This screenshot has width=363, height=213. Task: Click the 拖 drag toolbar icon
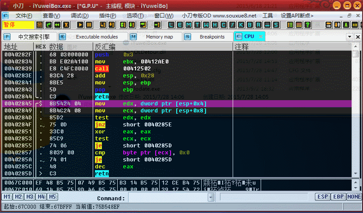point(40,25)
